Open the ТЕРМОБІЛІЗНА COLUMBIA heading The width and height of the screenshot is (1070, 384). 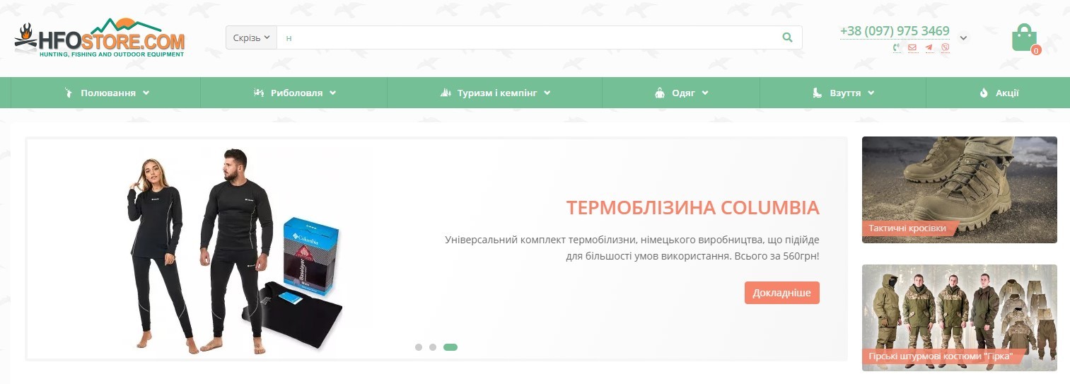coord(692,208)
